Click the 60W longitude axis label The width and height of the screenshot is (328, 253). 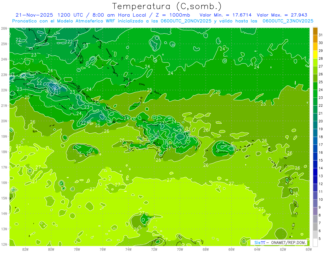pos(308,249)
